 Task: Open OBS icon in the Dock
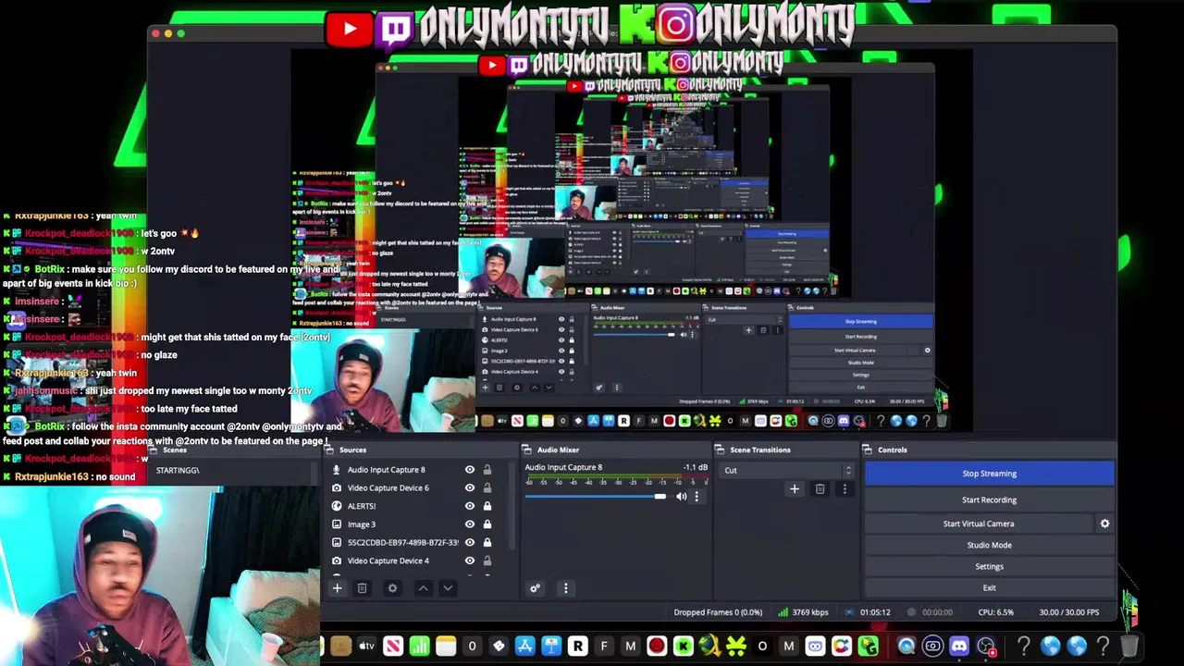[x=986, y=646]
